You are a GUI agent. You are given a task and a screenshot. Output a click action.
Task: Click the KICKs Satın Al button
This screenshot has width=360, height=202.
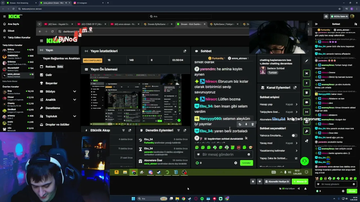point(339,17)
